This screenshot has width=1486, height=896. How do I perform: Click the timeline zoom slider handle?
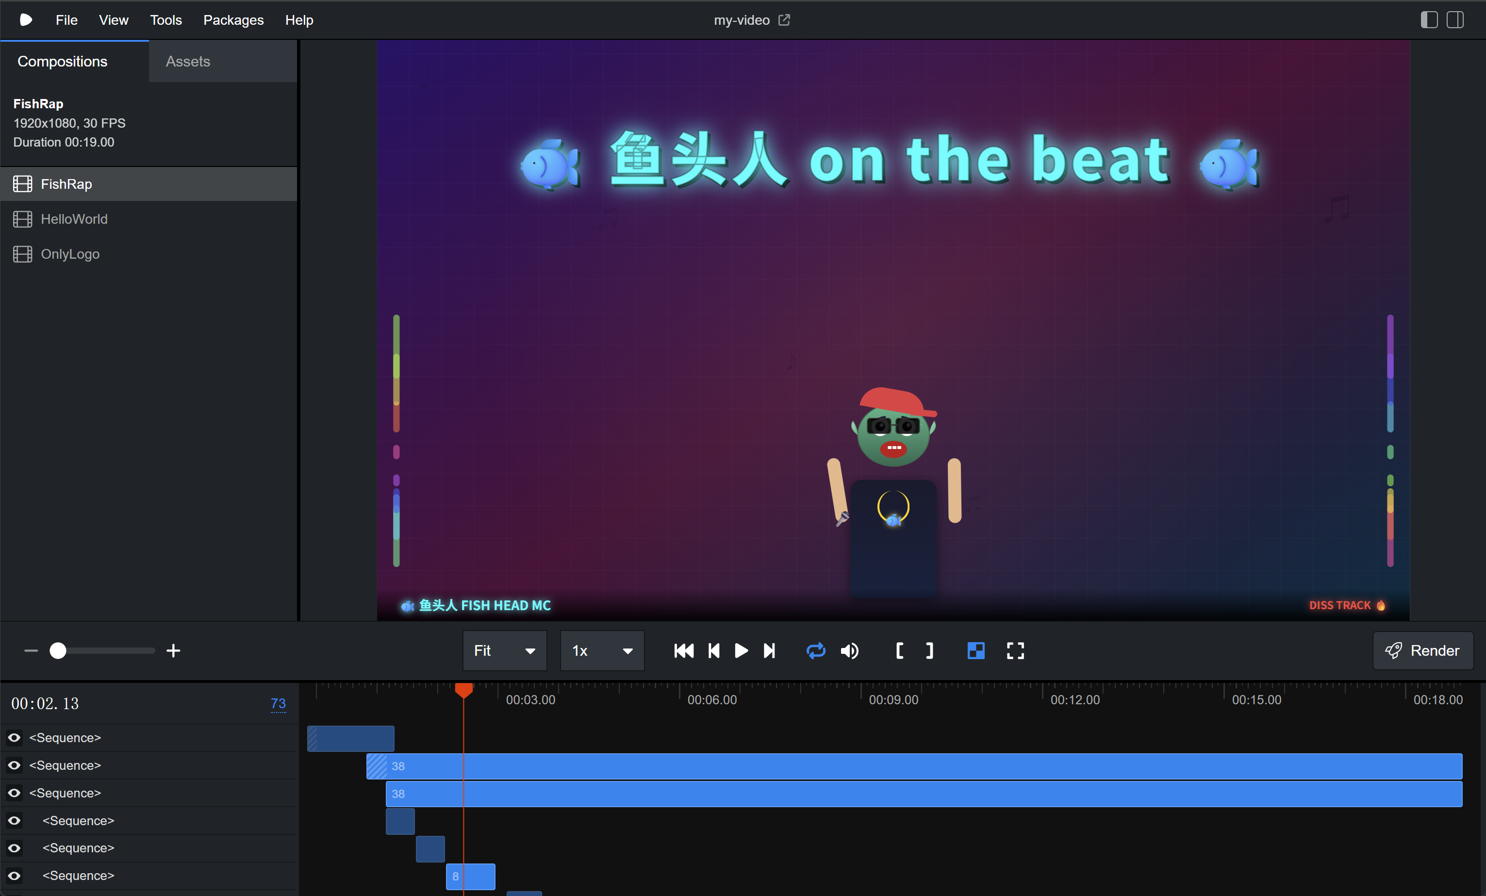(x=58, y=650)
